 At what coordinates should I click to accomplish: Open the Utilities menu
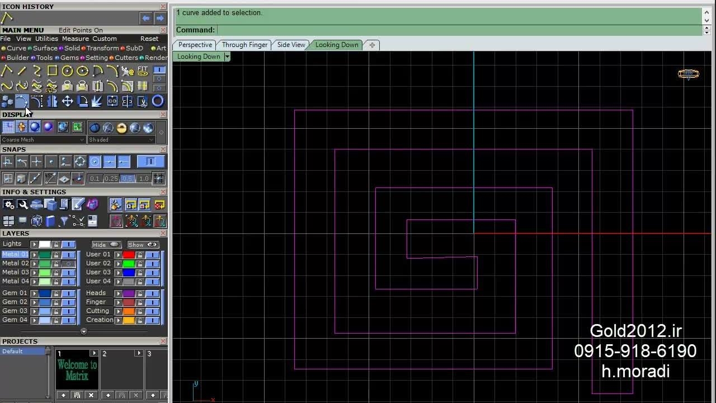pyautogui.click(x=46, y=39)
